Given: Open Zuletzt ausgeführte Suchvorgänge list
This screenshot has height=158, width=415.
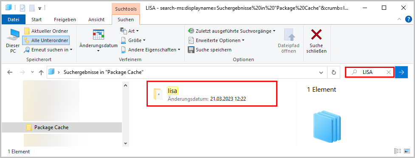Looking at the screenshot, I should click(x=231, y=31).
